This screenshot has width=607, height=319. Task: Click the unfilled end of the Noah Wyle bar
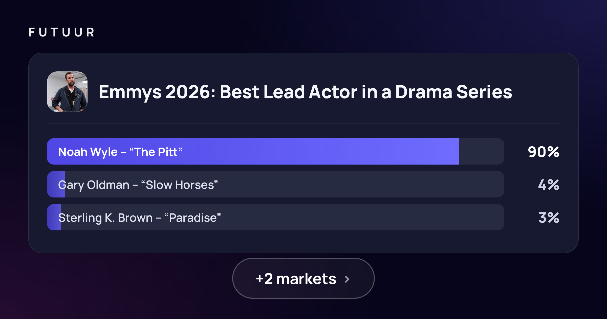click(482, 151)
